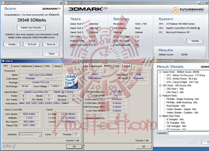Minimize the 3DMark05 Professional Edition window
Viewport: 209px width, 151px height.
point(199,3)
